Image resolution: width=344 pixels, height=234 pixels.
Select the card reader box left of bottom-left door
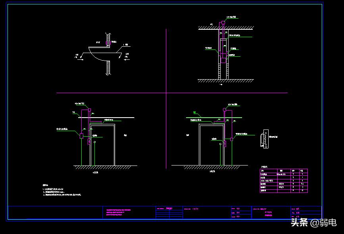coord(81,135)
